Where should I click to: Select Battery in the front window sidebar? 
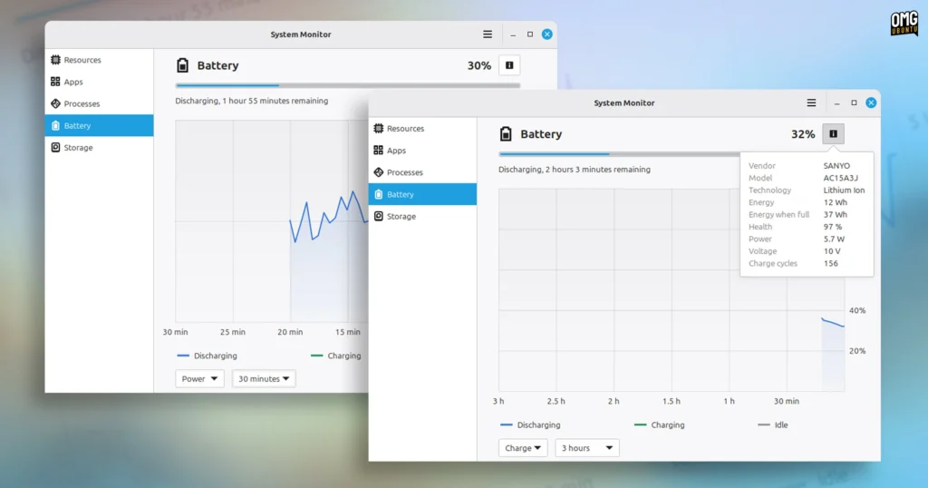[x=422, y=194]
